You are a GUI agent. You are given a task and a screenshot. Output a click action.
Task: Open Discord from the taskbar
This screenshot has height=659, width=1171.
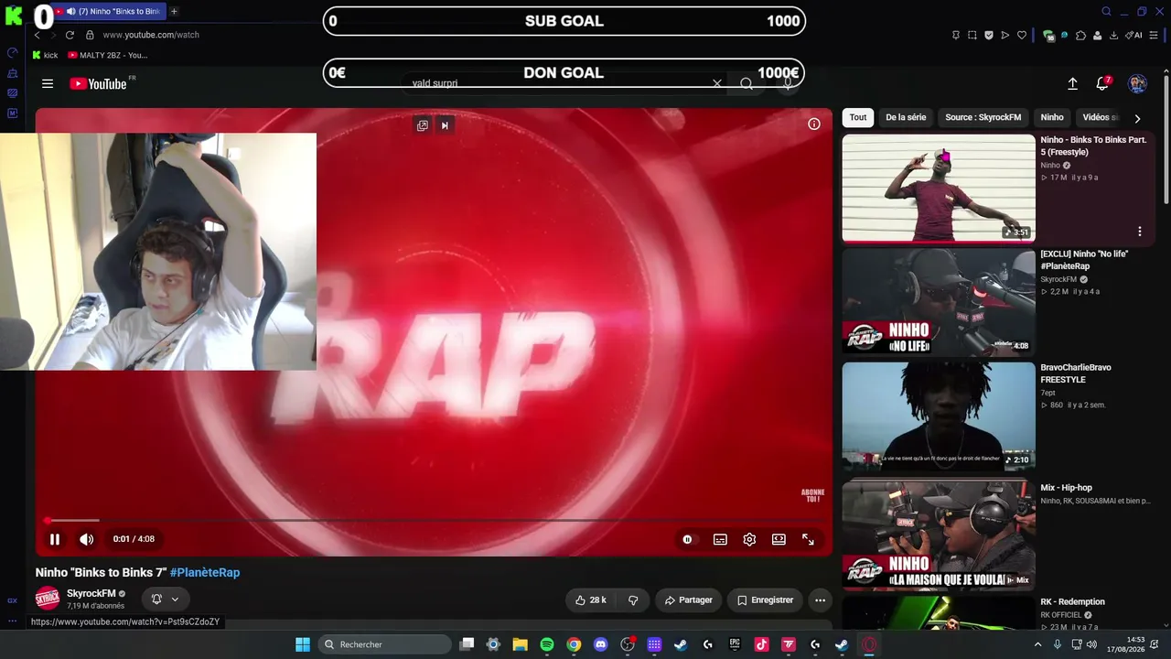pos(601,644)
